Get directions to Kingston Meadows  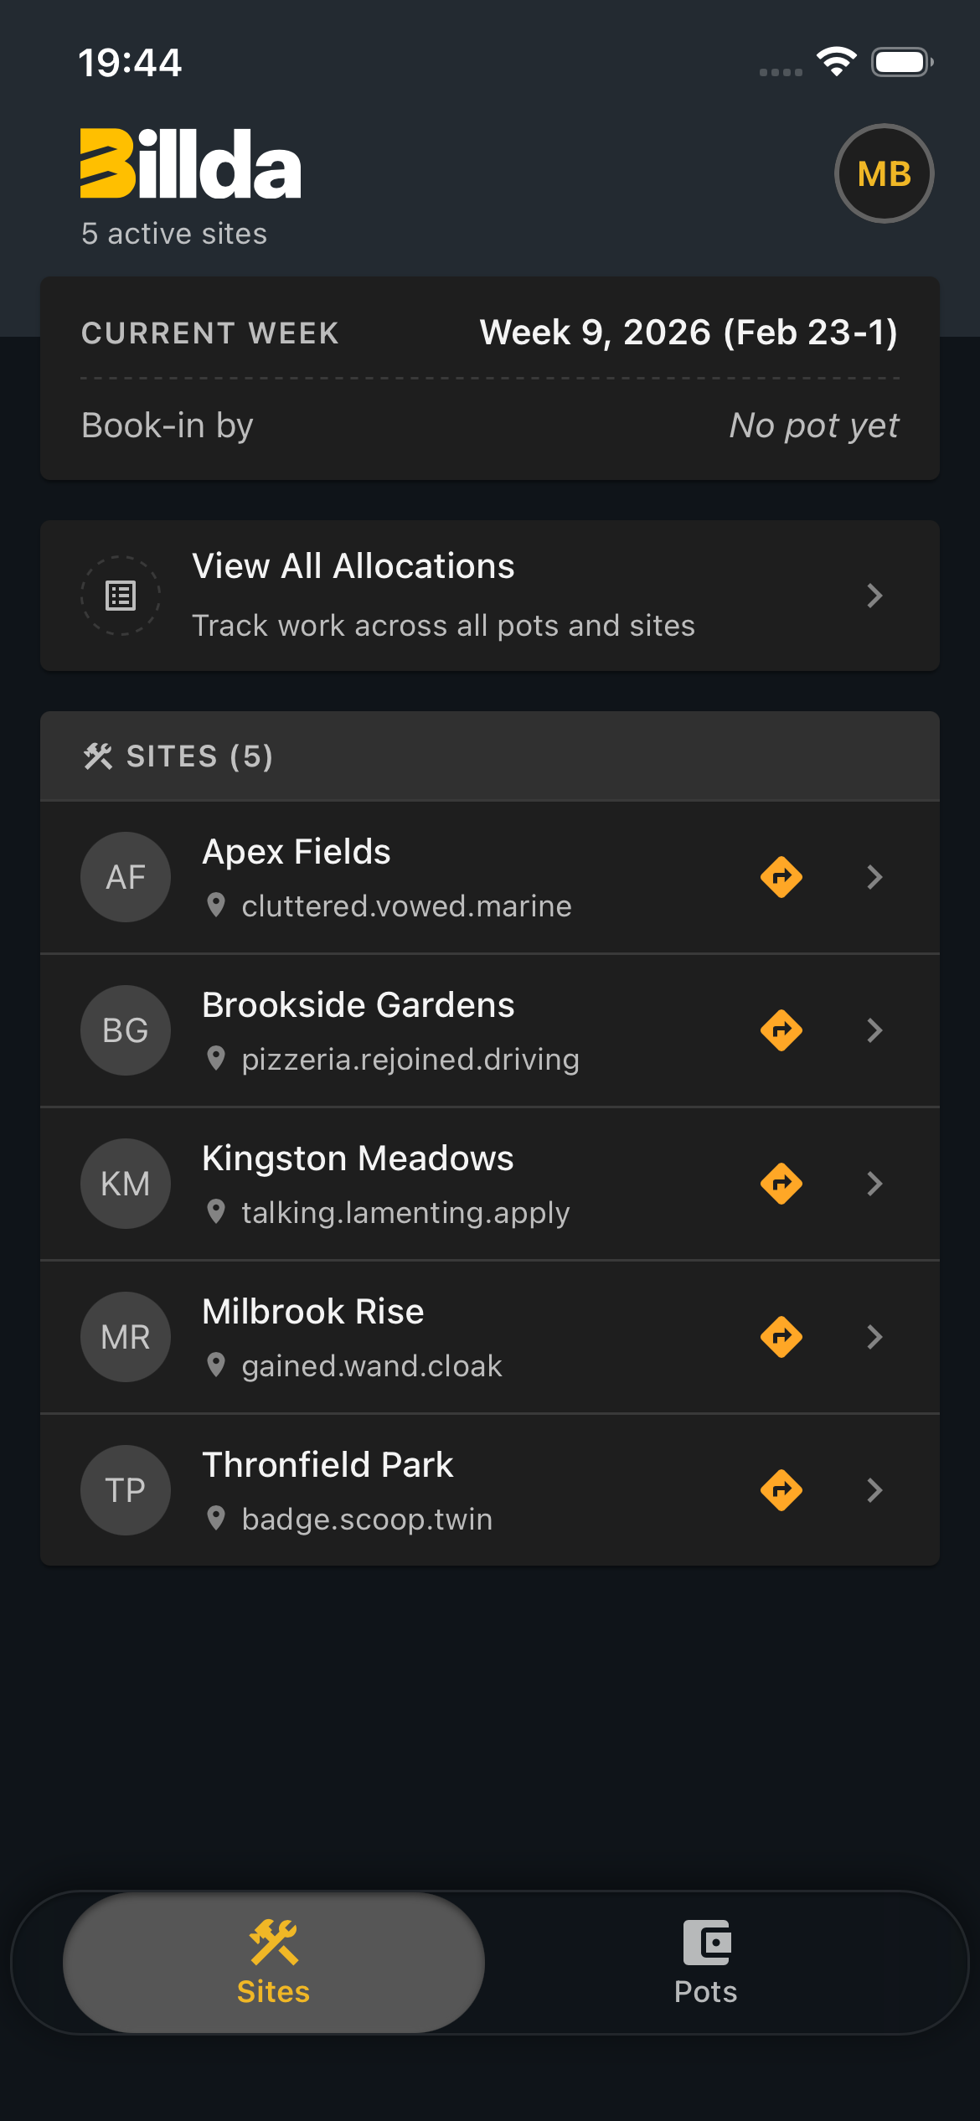point(781,1184)
